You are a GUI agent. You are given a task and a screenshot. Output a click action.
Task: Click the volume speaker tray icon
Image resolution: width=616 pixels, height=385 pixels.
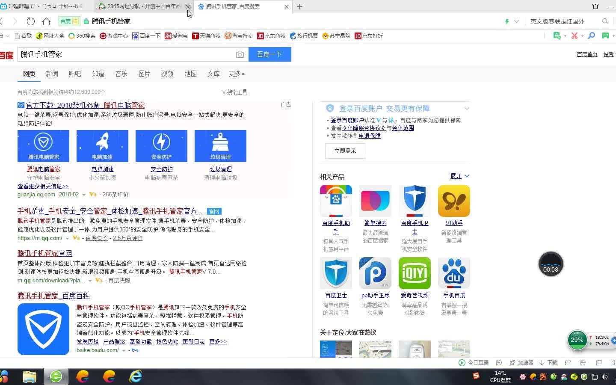pos(605,377)
